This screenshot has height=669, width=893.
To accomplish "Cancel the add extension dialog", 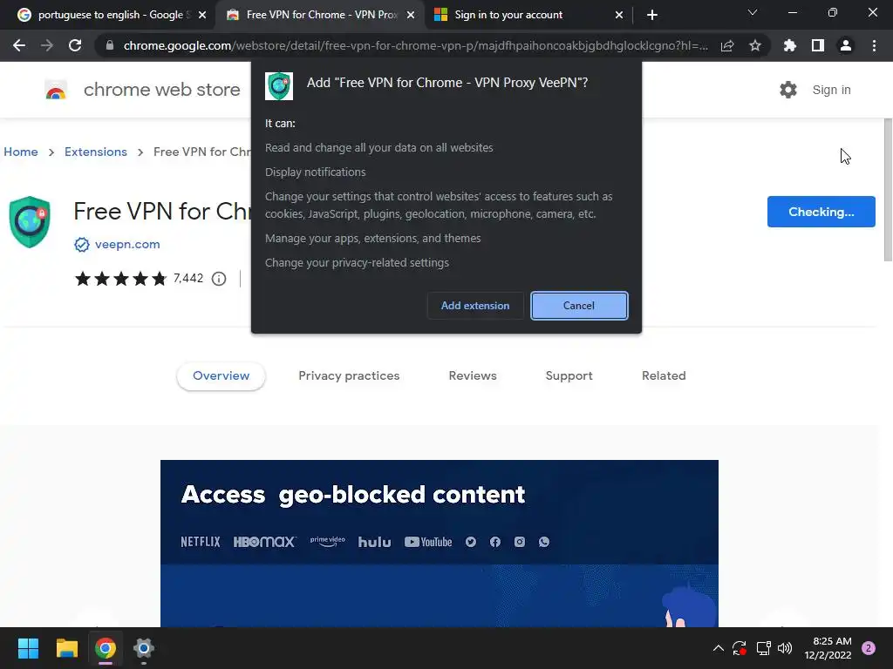I will click(x=579, y=306).
